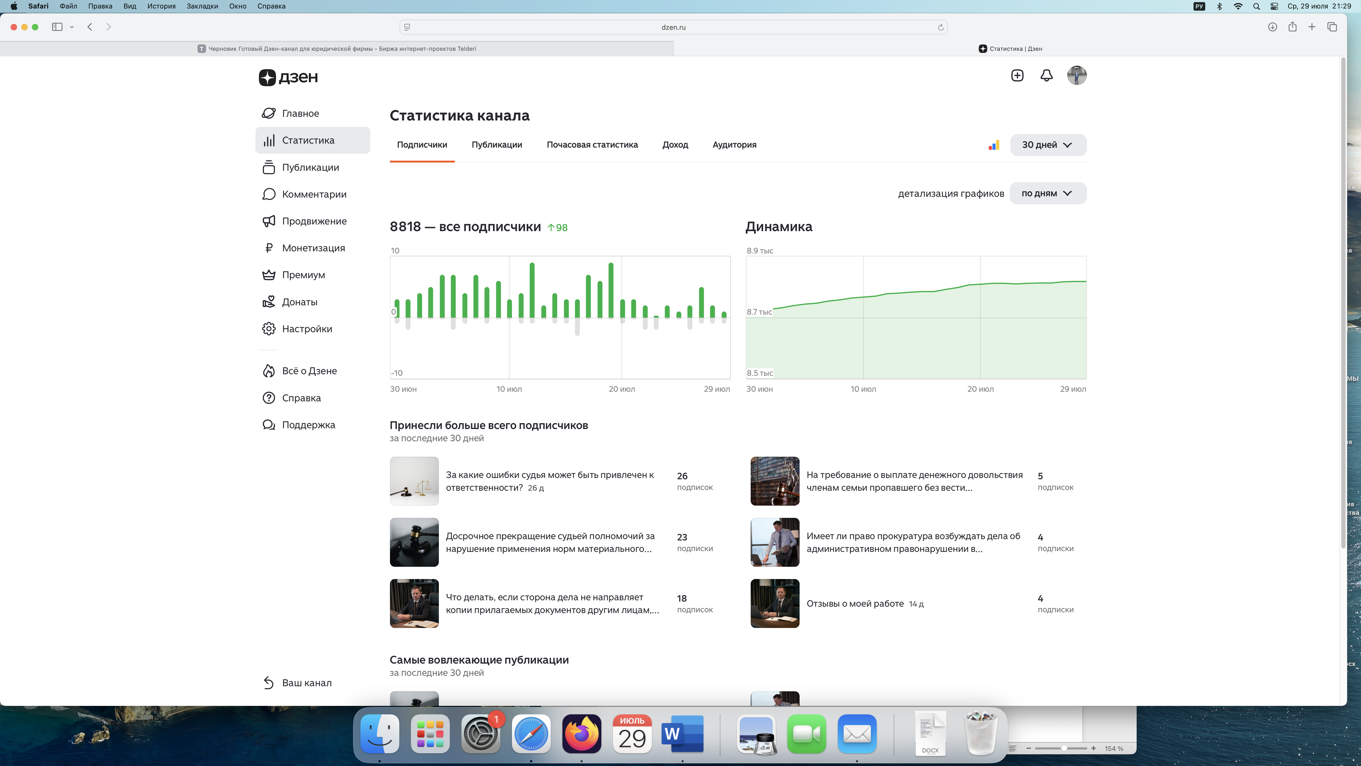
Task: Go to Главное in sidebar
Action: click(x=313, y=113)
